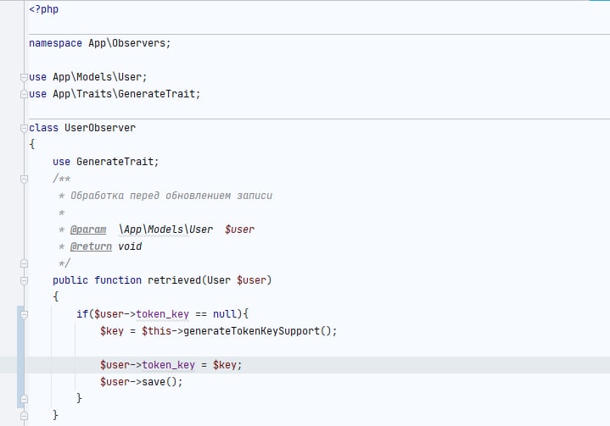This screenshot has height=426, width=610.
Task: Click \App\Models\User in the docblock
Action: 165,230
